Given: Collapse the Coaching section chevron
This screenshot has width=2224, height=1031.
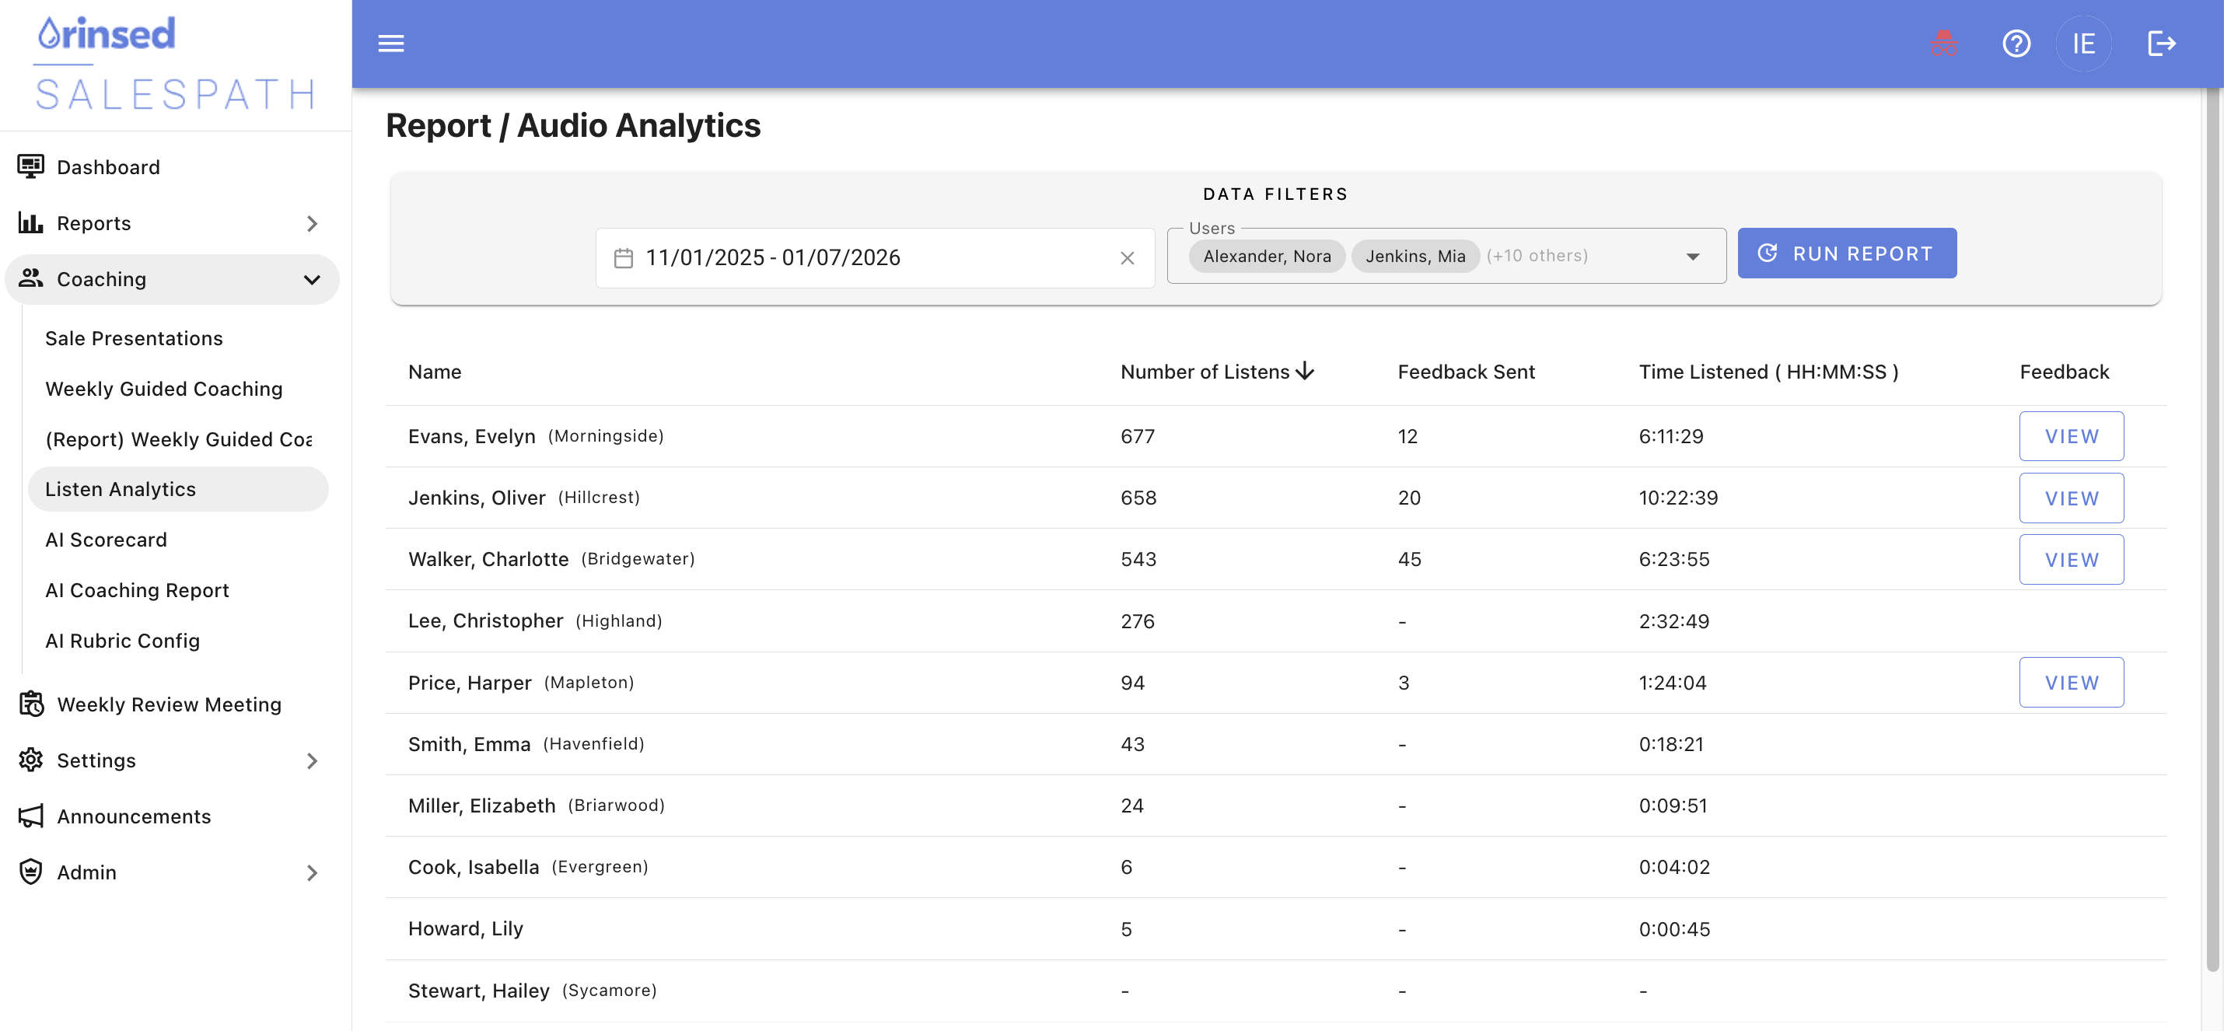Looking at the screenshot, I should point(313,280).
